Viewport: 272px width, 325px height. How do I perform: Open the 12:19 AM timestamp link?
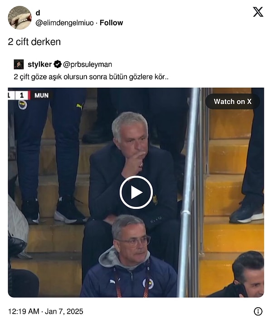24,311
